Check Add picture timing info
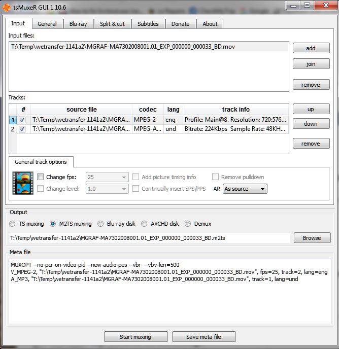339x349 pixels. coord(135,177)
